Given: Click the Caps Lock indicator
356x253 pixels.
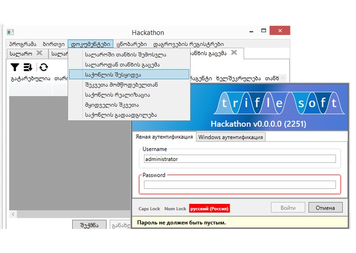Looking at the screenshot, I should pyautogui.click(x=149, y=208).
